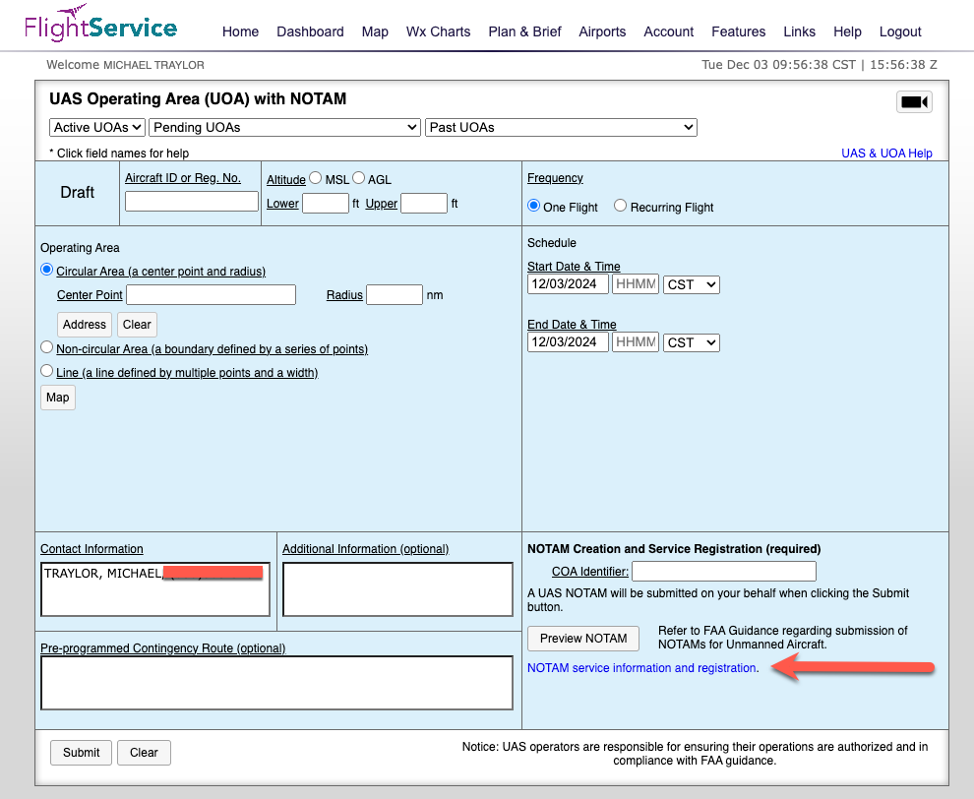This screenshot has height=799, width=974.
Task: Focus the Lower altitude input field
Action: click(326, 203)
